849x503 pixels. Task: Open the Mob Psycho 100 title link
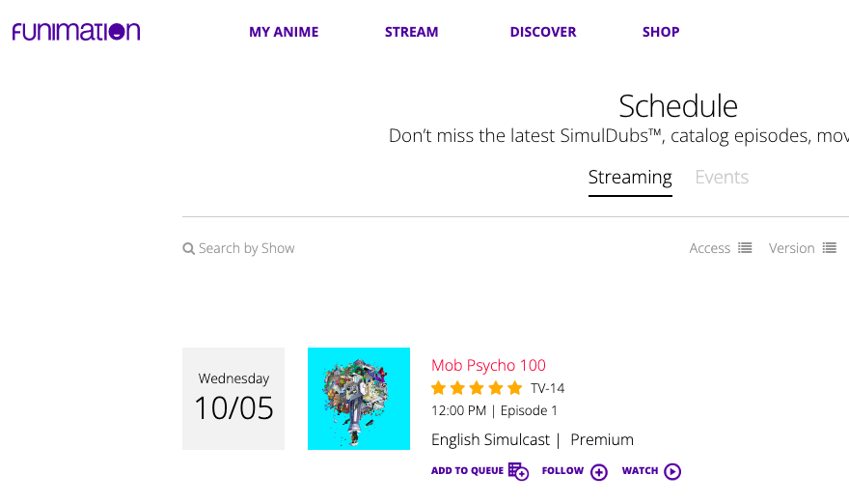(x=488, y=365)
